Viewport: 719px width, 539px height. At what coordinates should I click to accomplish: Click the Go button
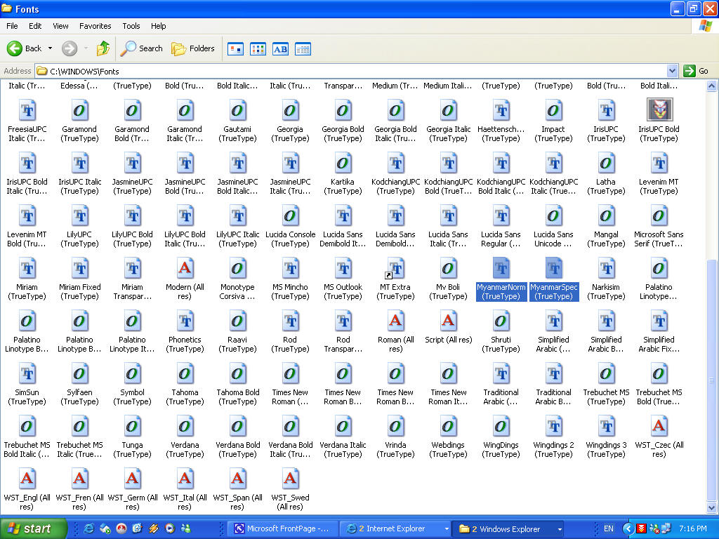coord(696,71)
